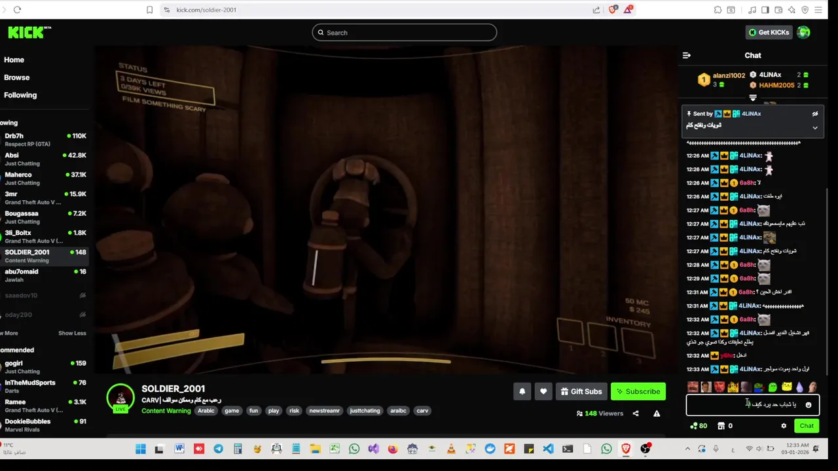Click the browser share icon in the address bar
Viewport: 838px width, 471px height.
click(596, 10)
